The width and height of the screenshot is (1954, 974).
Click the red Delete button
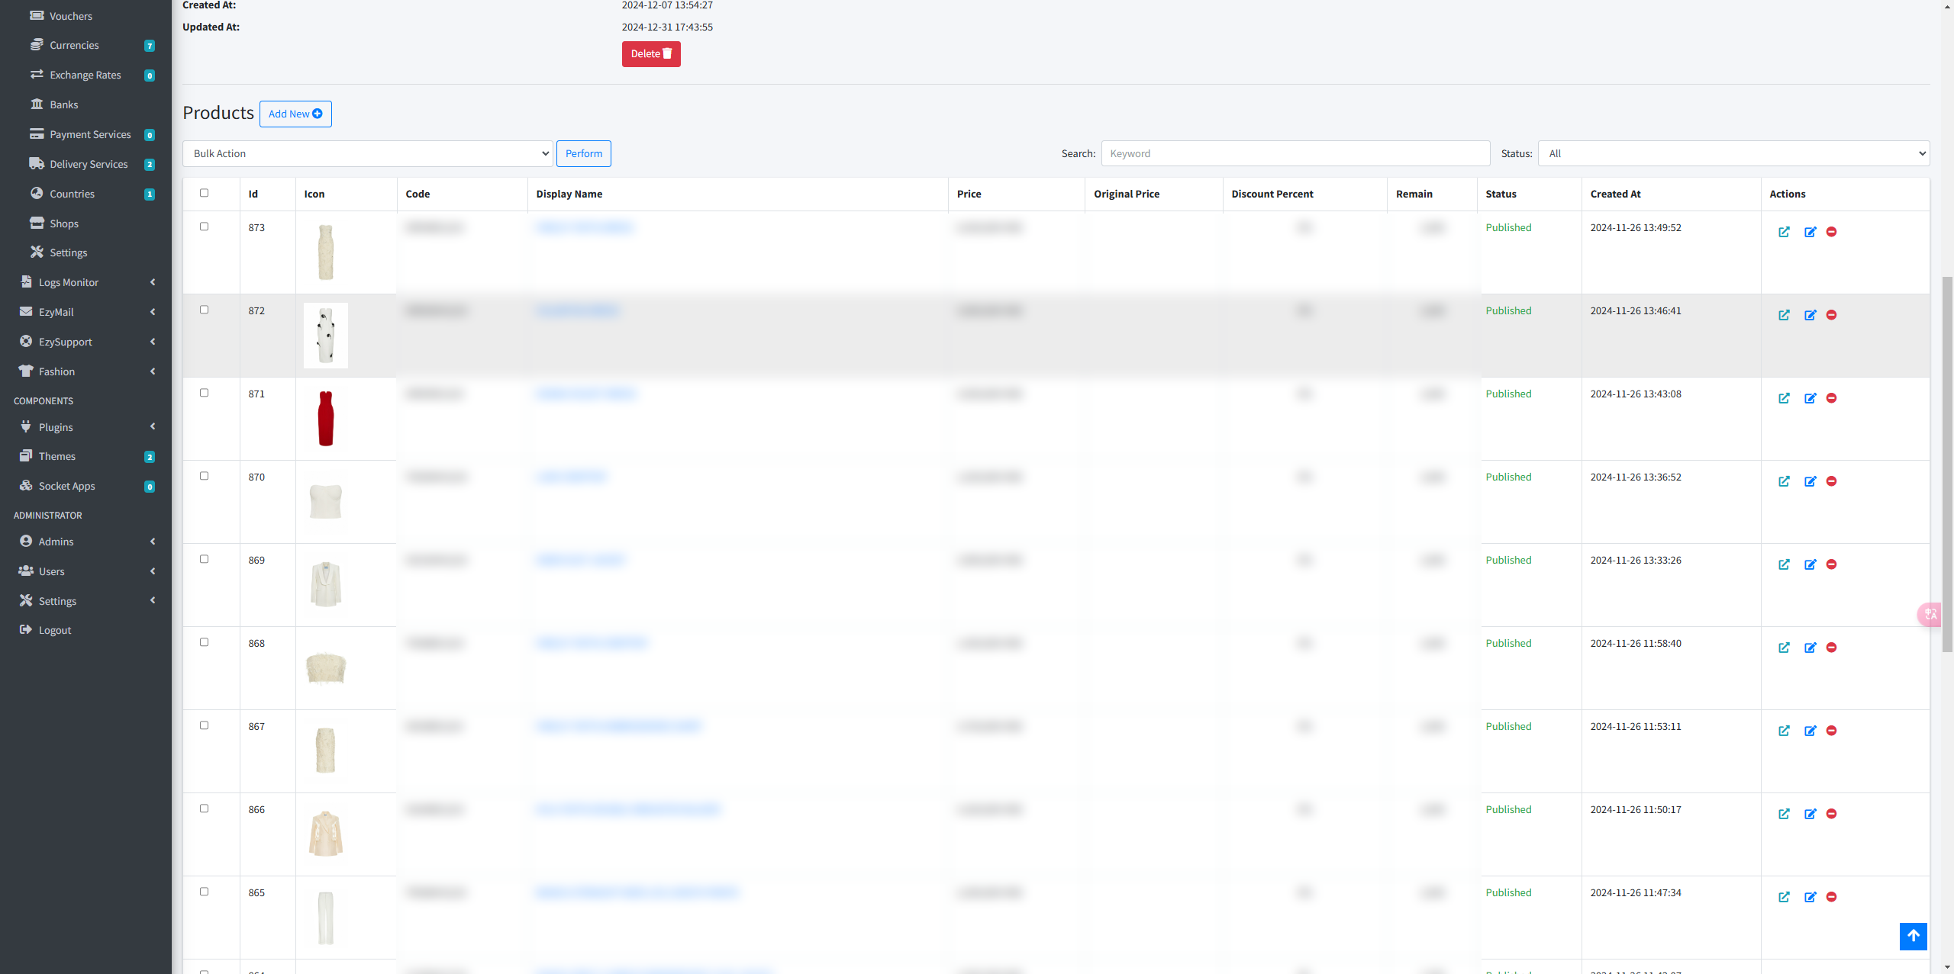click(x=651, y=54)
